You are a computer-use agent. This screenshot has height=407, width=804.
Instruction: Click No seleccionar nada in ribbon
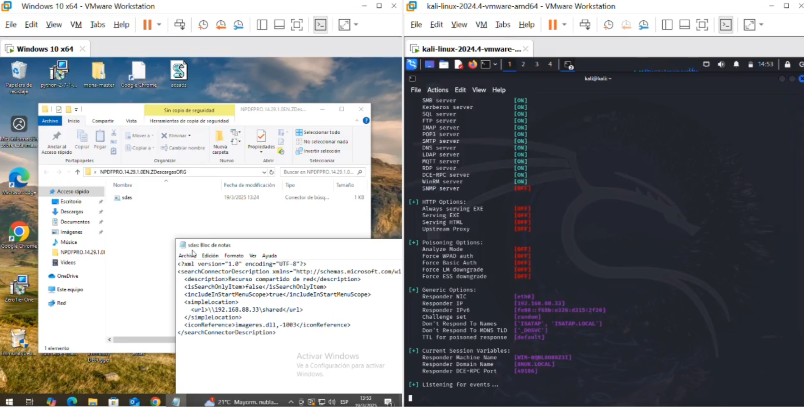tap(322, 141)
